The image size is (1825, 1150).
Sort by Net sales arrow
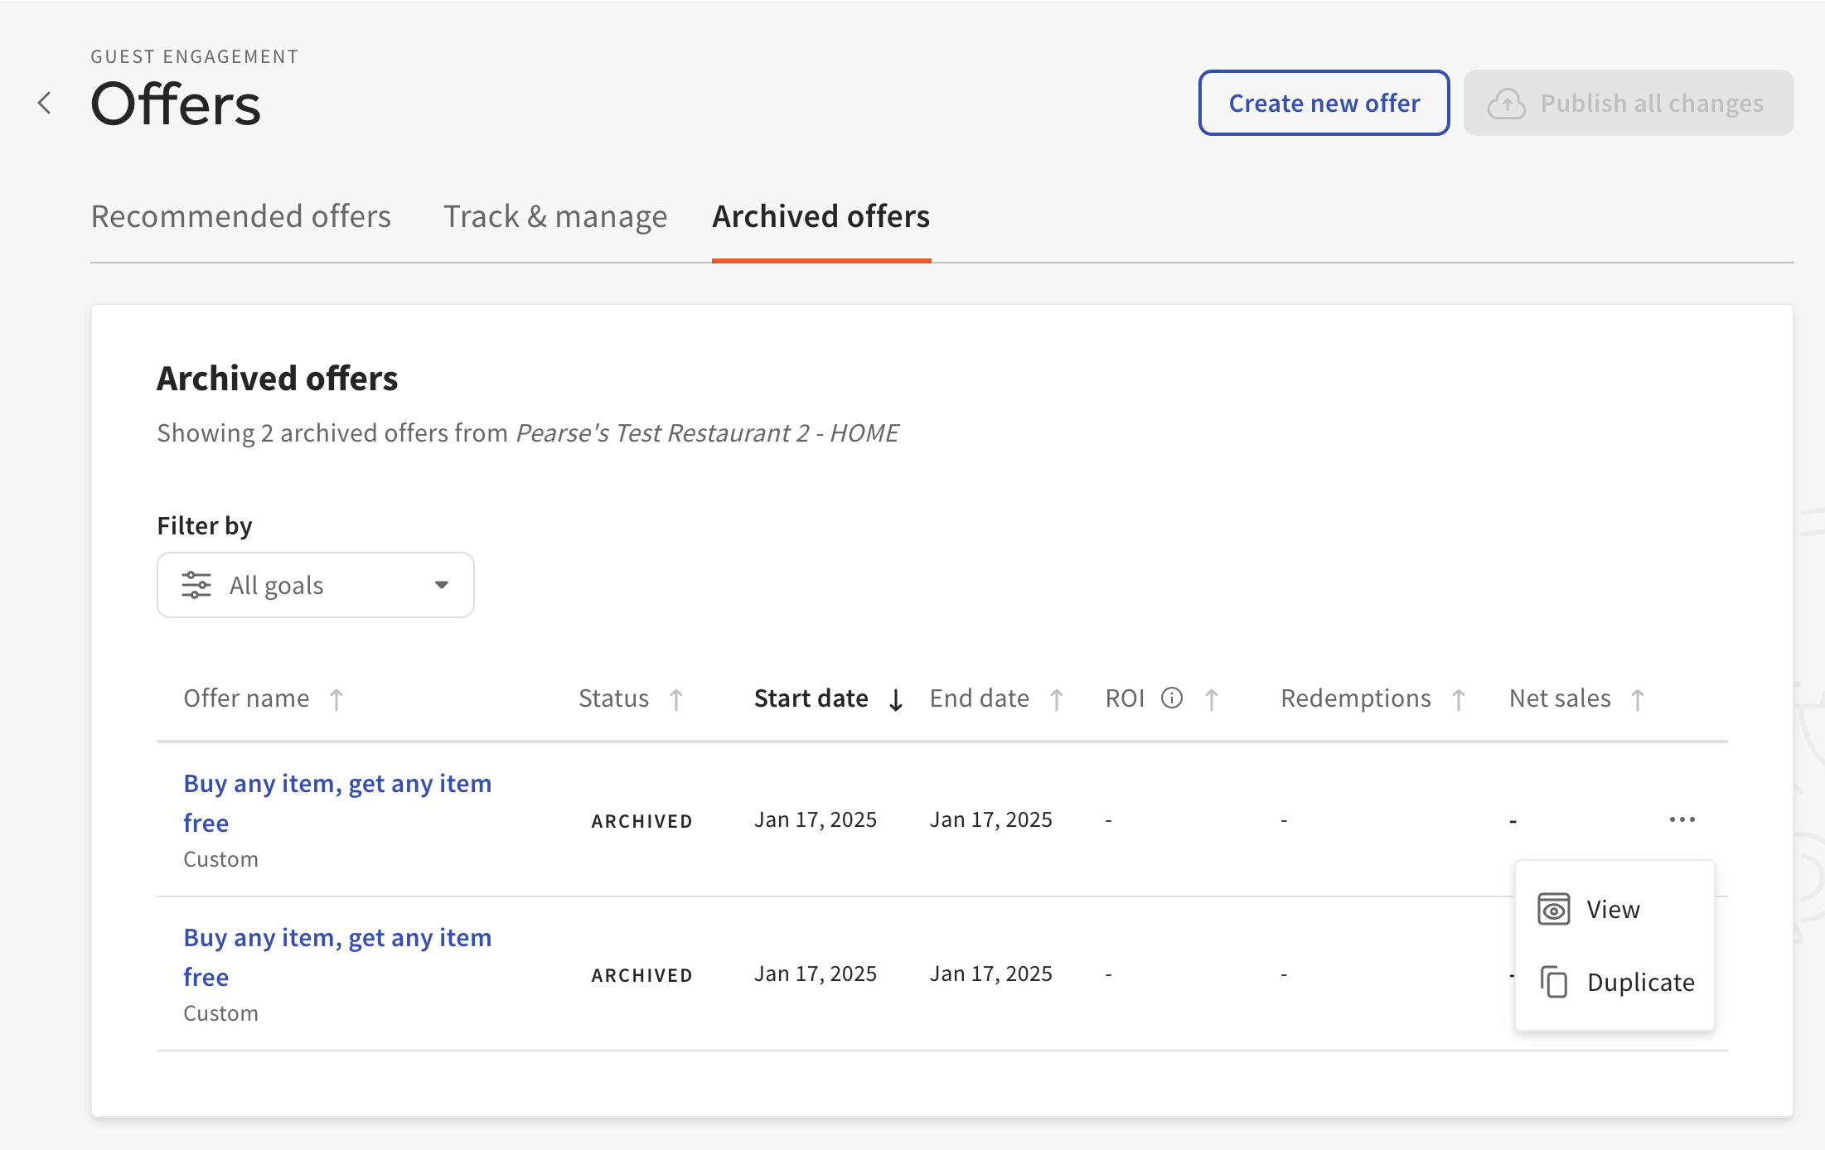(x=1638, y=700)
